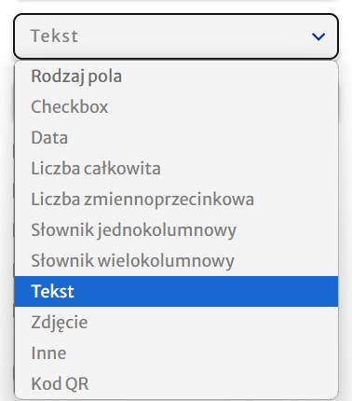Collapse the Tekst combo box
This screenshot has width=352, height=401.
[x=176, y=36]
